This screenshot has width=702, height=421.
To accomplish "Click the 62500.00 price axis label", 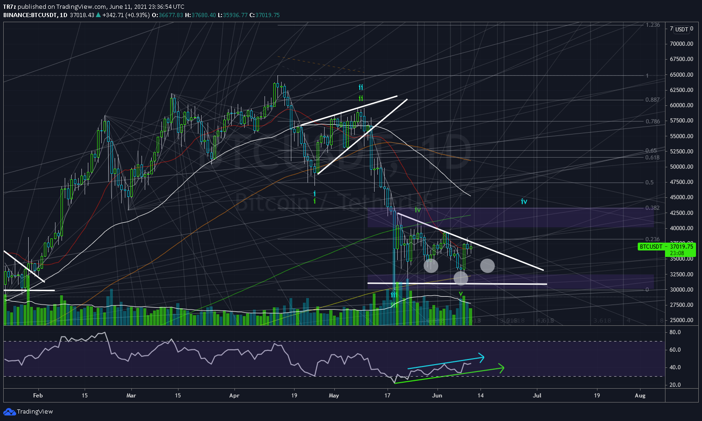I will [681, 90].
